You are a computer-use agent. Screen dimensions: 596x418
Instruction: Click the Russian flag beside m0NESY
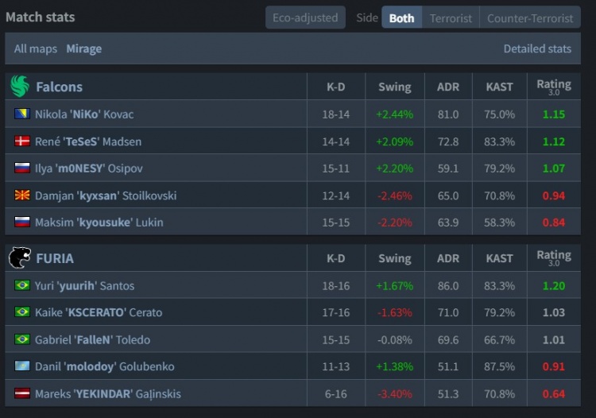[21, 168]
